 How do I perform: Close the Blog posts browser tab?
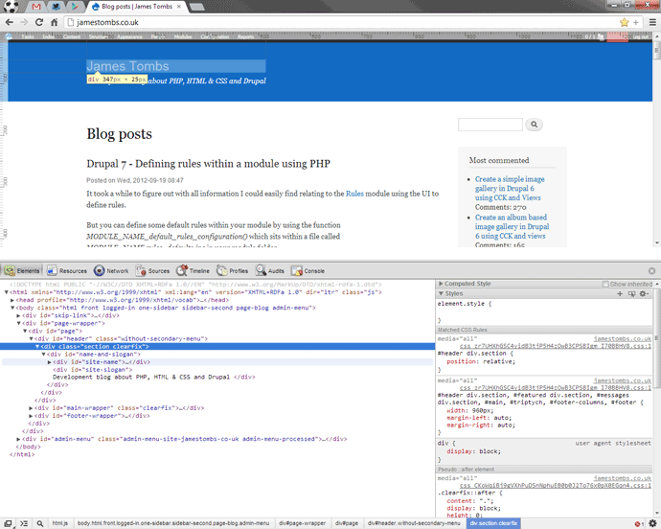(x=179, y=7)
